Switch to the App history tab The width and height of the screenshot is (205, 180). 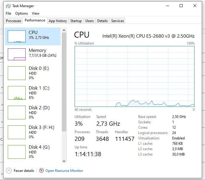(58, 21)
